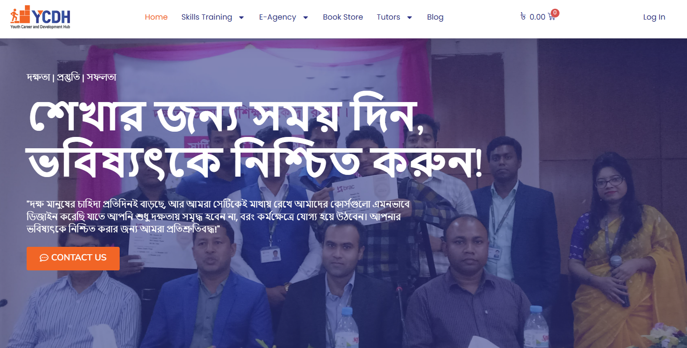
Task: Expand the Tutors dropdown arrow
Action: [409, 17]
